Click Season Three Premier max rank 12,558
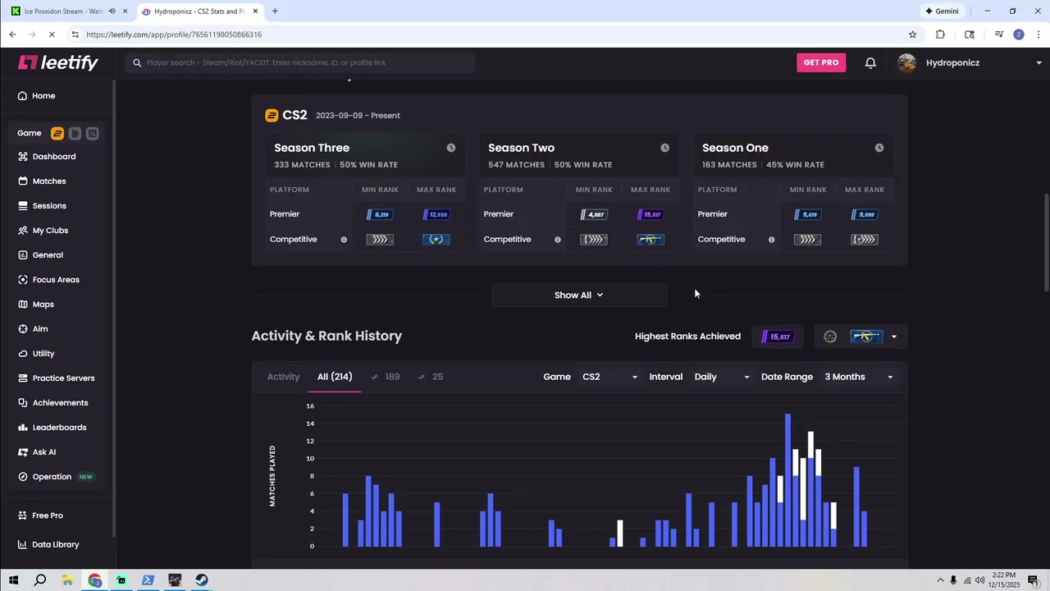 coord(436,215)
